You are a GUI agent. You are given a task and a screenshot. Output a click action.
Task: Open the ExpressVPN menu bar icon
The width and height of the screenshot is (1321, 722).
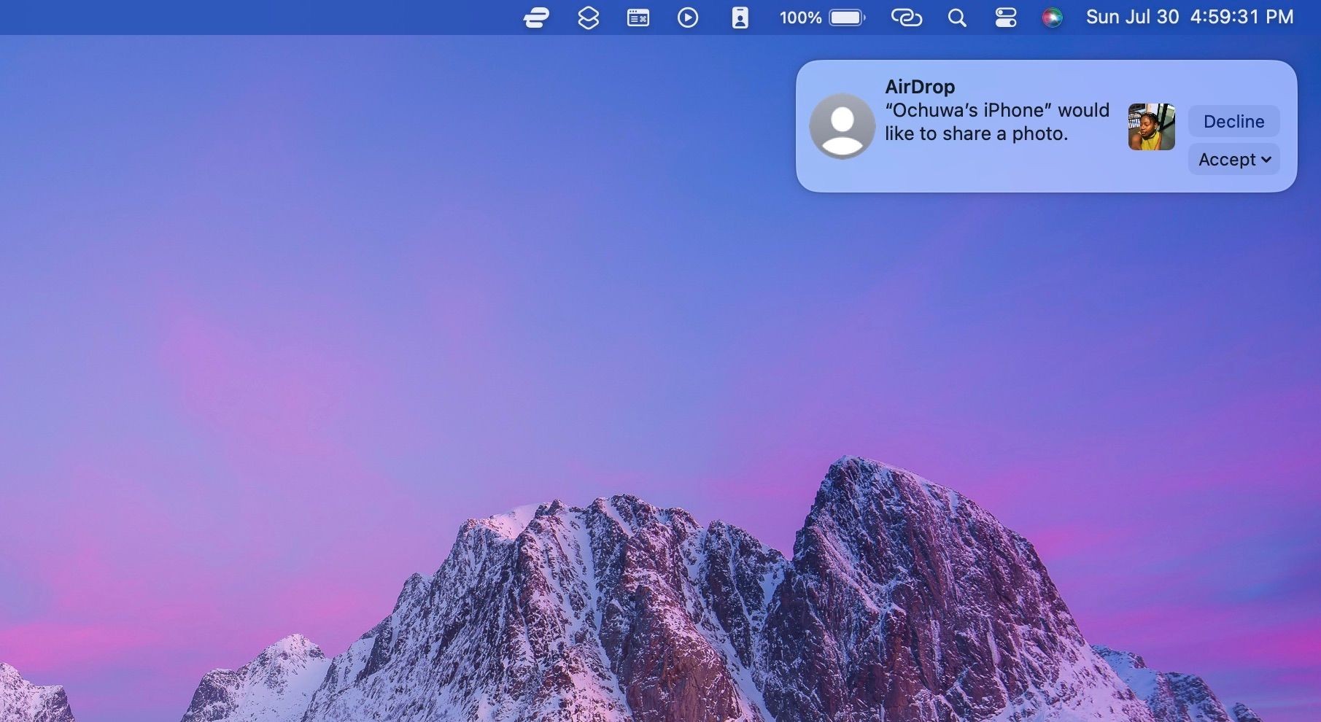(536, 18)
